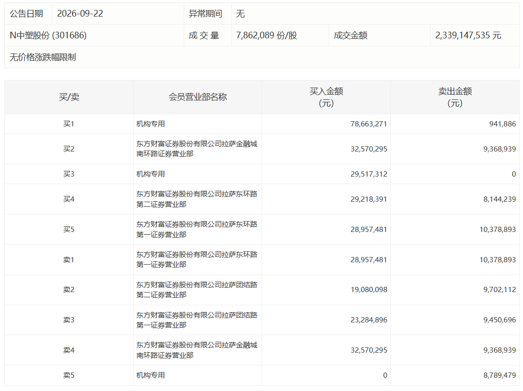Image resolution: width=523 pixels, height=391 pixels.
Task: Click the 成交金额 label
Action: pyautogui.click(x=351, y=36)
